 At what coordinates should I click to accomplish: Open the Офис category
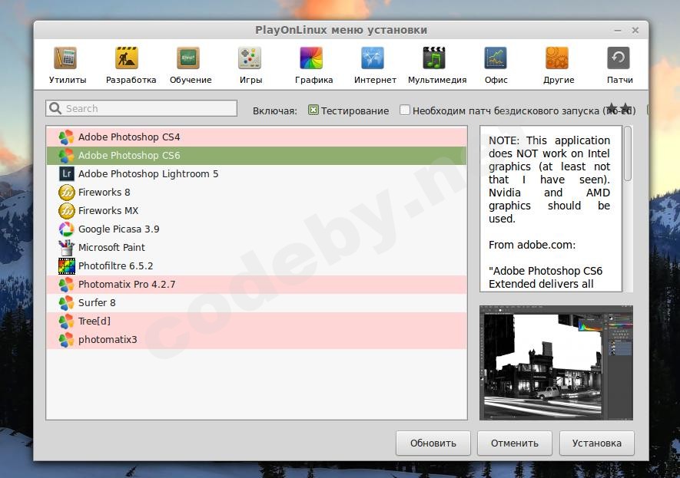(x=496, y=65)
